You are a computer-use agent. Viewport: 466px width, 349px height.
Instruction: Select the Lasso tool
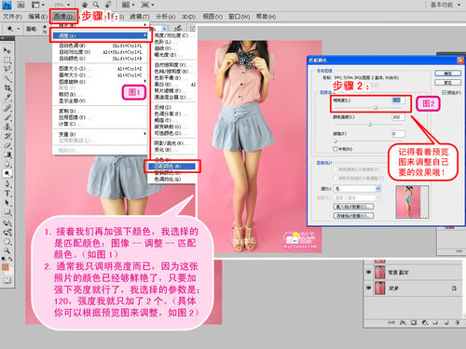point(7,69)
